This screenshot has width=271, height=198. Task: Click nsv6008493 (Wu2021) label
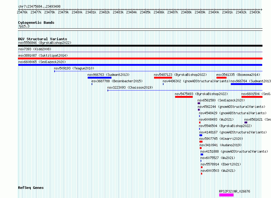tap(216, 119)
